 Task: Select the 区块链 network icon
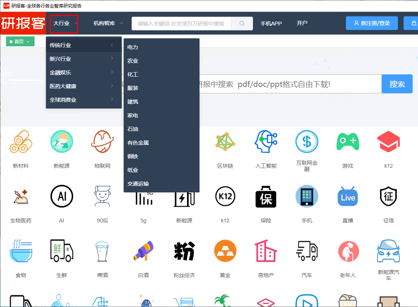coord(225,142)
